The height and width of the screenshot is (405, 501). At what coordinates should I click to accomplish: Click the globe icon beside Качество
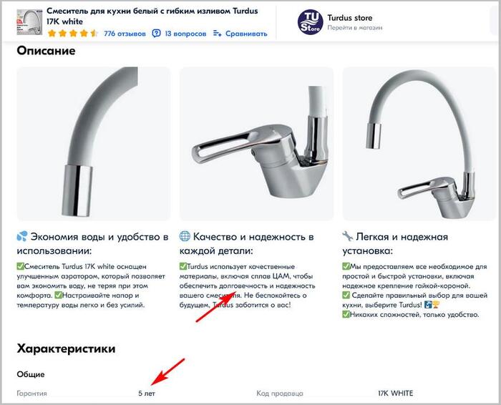click(x=185, y=236)
